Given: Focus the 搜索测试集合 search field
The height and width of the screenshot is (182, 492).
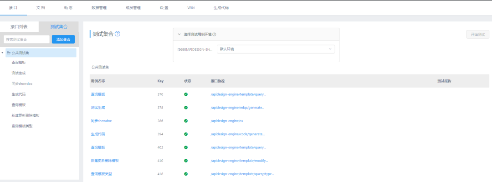Looking at the screenshot, I should [27, 39].
